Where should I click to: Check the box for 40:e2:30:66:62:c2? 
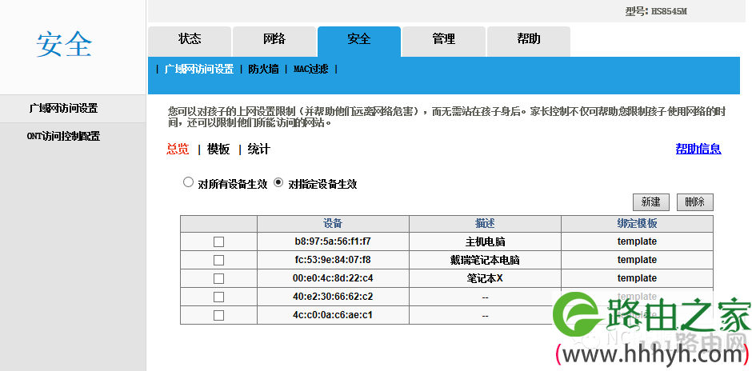click(x=218, y=297)
